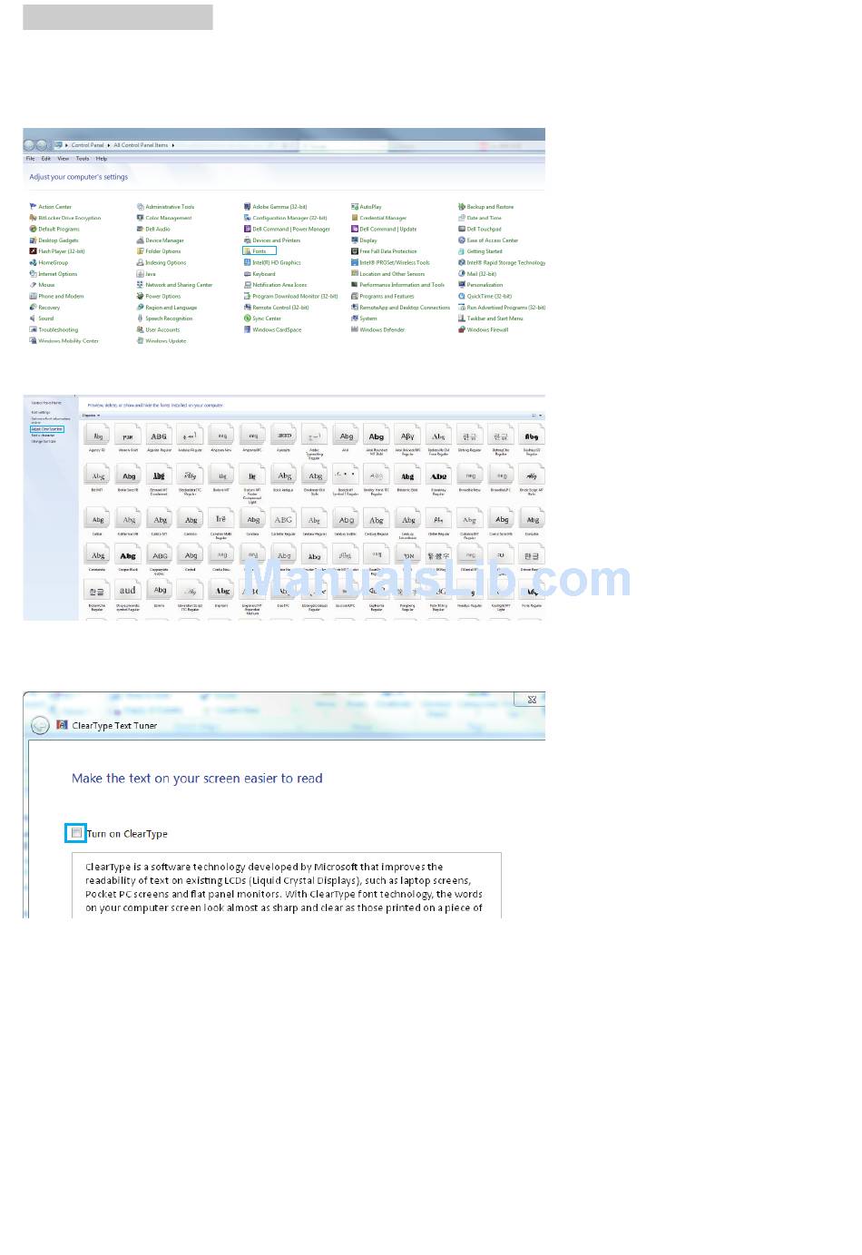Open Folder Options

click(159, 251)
